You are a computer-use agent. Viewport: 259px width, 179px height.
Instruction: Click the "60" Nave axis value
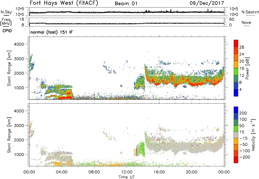pyautogui.click(x=231, y=19)
